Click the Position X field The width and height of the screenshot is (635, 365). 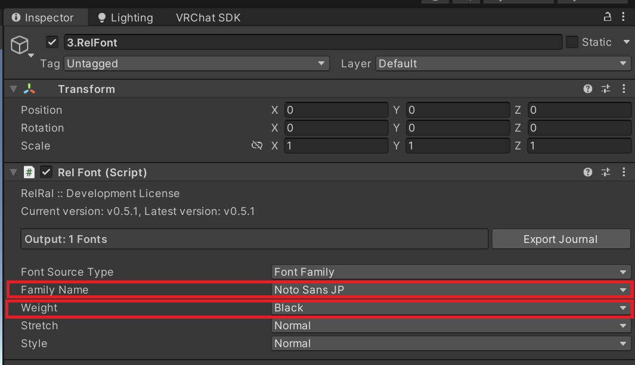point(336,110)
